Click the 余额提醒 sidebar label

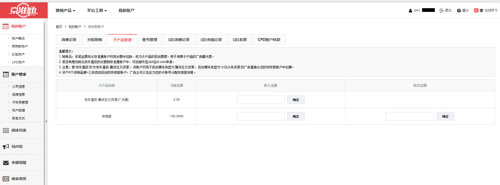pos(19,163)
